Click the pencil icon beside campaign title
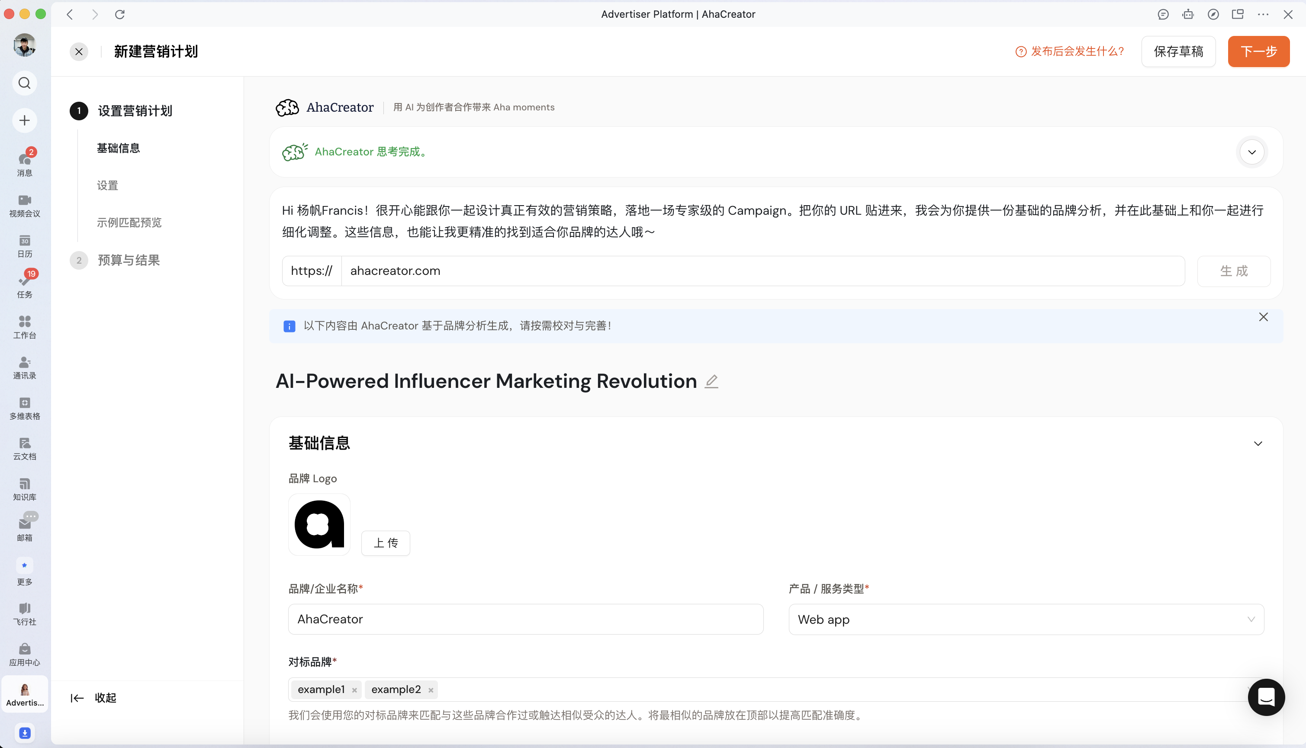This screenshot has height=748, width=1306. [x=711, y=381]
